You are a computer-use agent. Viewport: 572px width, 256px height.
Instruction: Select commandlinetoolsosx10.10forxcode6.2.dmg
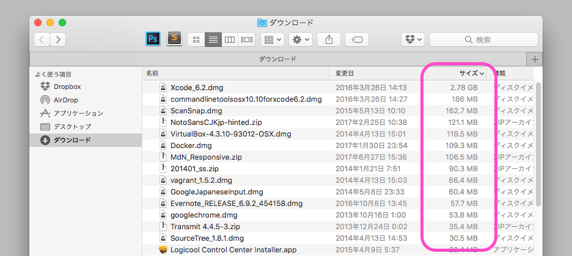246,99
